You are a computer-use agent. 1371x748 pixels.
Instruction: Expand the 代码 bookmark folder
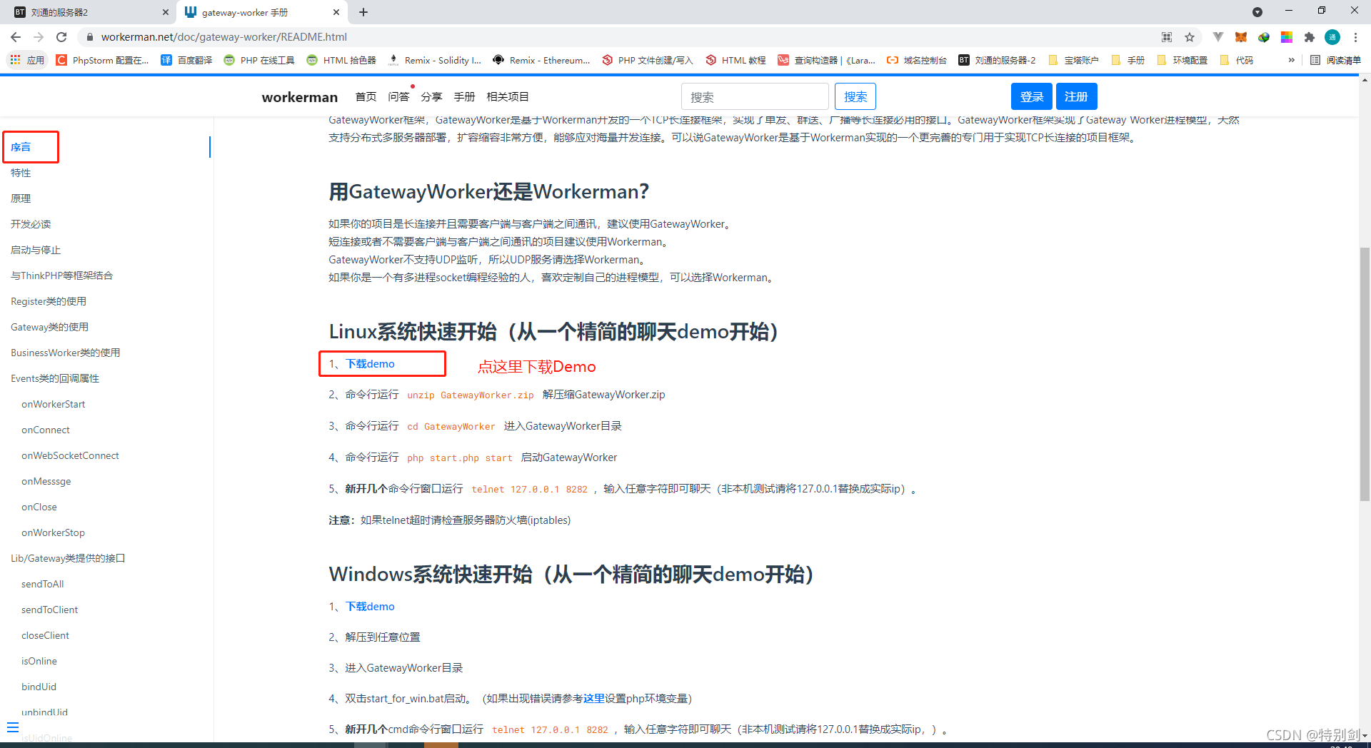tap(1237, 60)
